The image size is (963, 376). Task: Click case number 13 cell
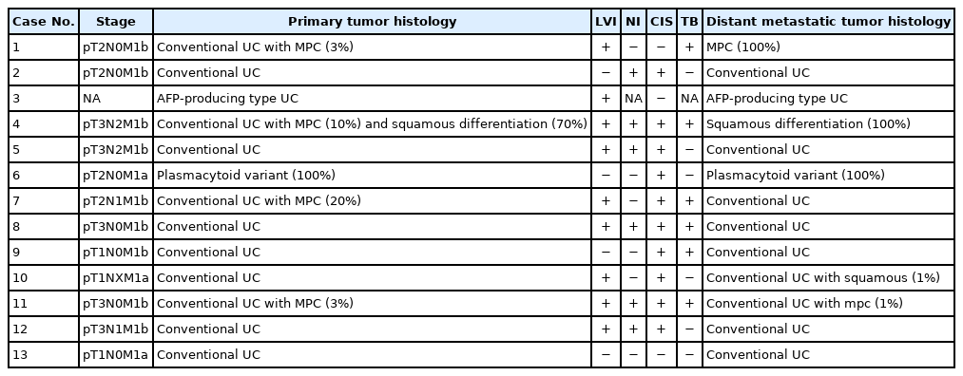pyautogui.click(x=44, y=354)
